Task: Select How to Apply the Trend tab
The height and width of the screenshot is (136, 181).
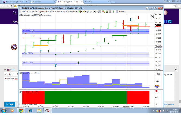Action: [x=70, y=2]
